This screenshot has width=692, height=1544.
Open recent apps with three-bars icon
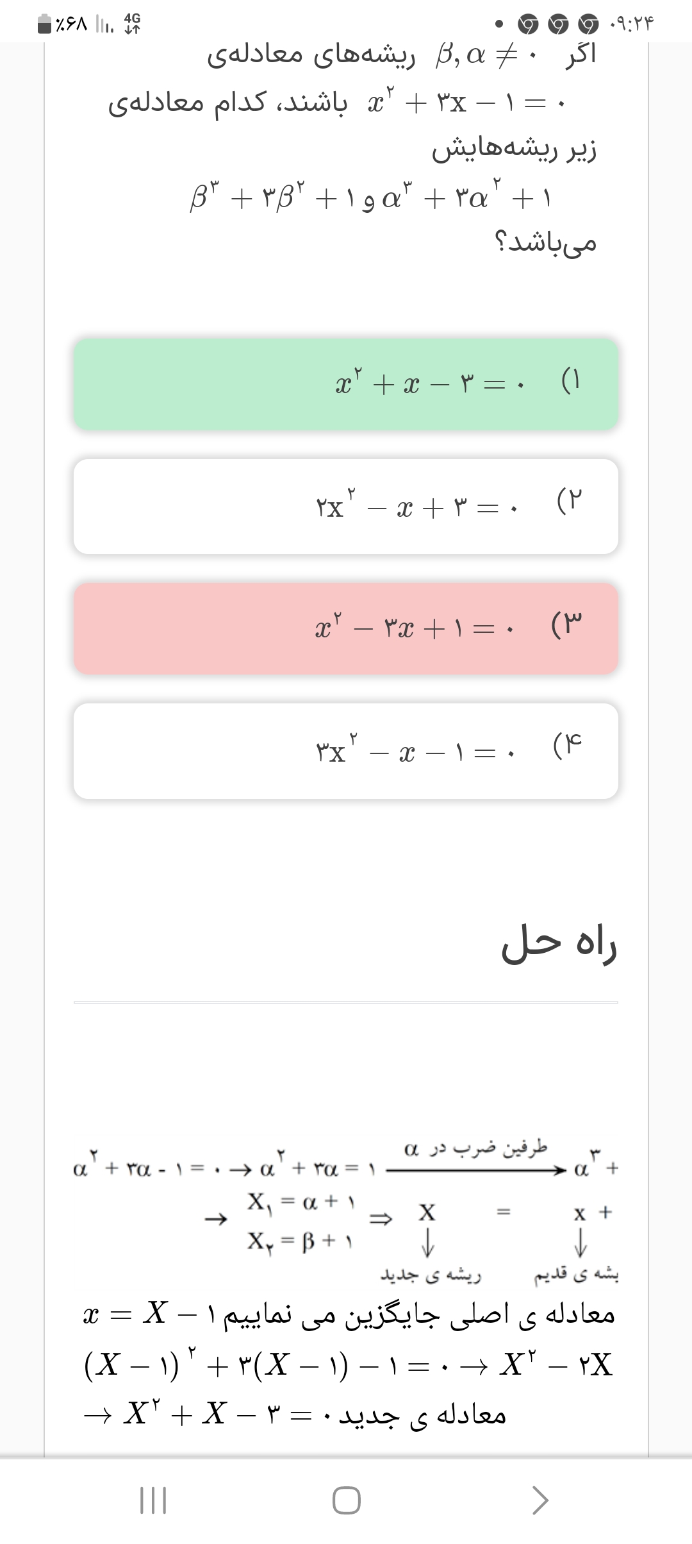tap(153, 1500)
